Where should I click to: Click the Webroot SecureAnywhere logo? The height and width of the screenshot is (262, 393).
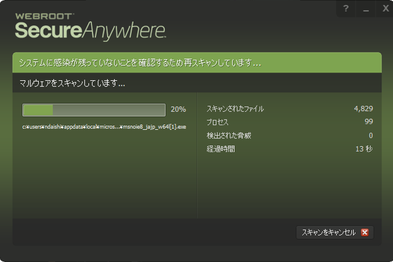click(90, 27)
